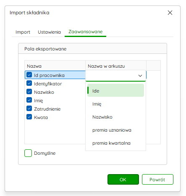
Task: Switch to the Import tab
Action: (x=23, y=32)
